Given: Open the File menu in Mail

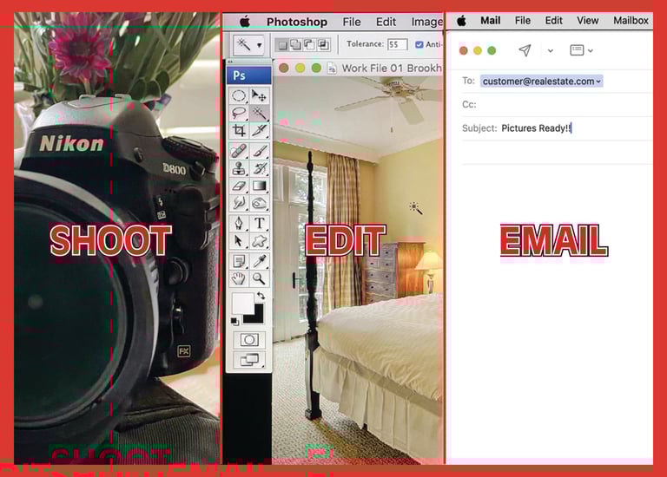Looking at the screenshot, I should [x=522, y=21].
